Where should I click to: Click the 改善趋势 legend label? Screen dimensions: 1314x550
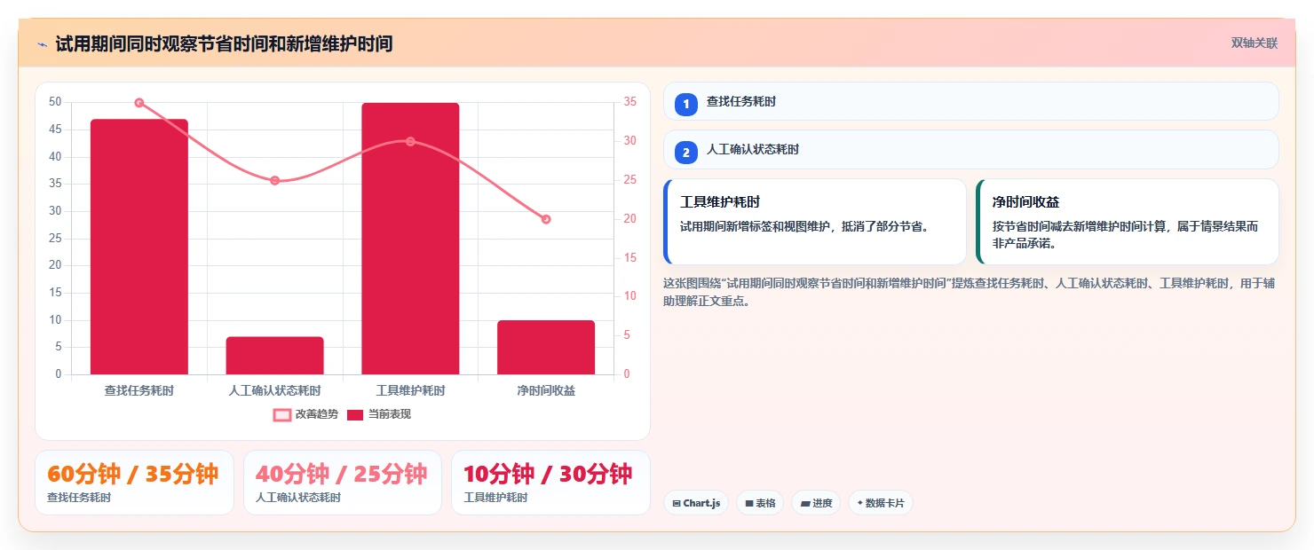pos(316,414)
